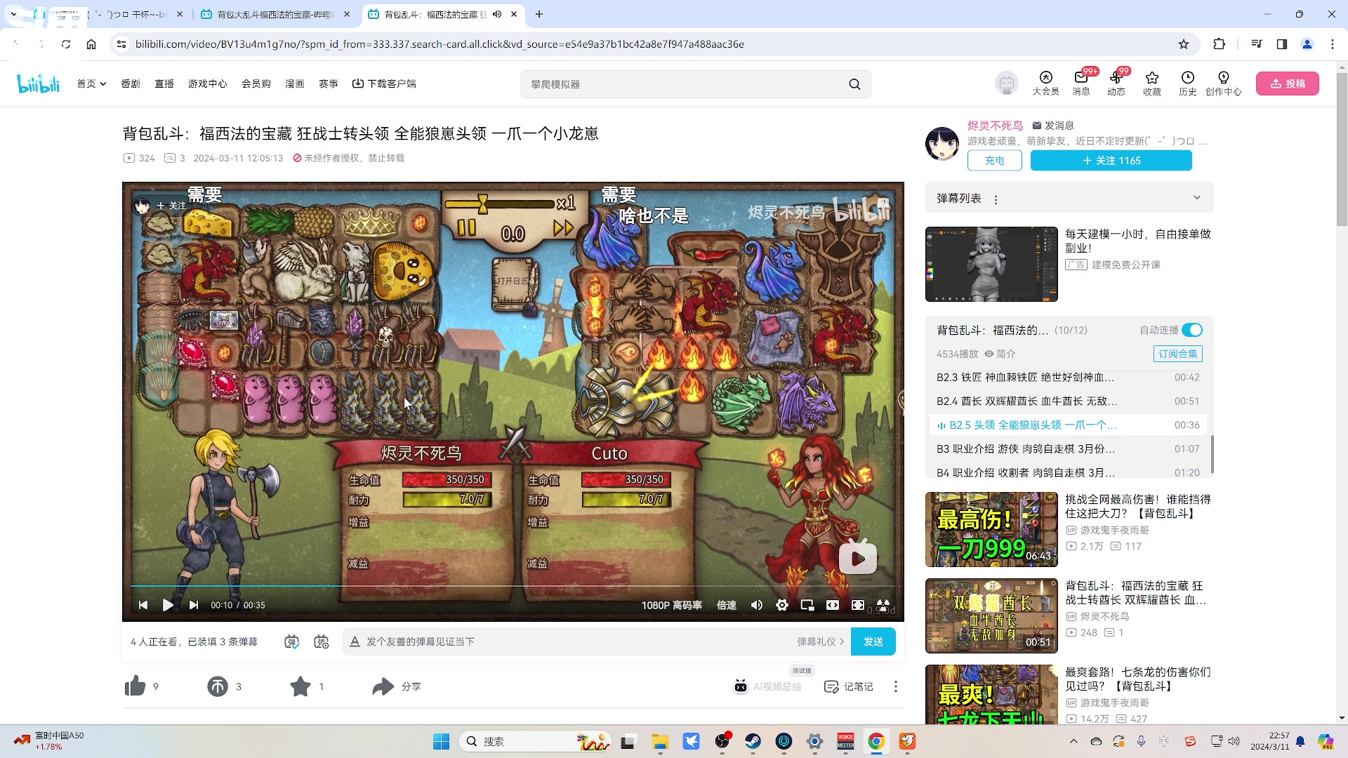Show 简介 of the collection
The height and width of the screenshot is (758, 1348).
click(x=1000, y=354)
